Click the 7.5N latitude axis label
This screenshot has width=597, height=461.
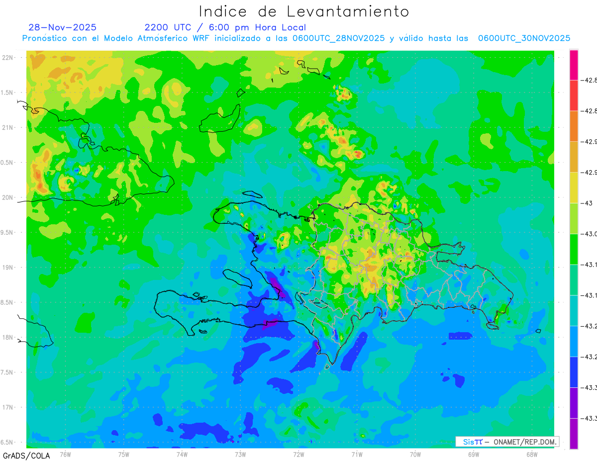pos(7,372)
